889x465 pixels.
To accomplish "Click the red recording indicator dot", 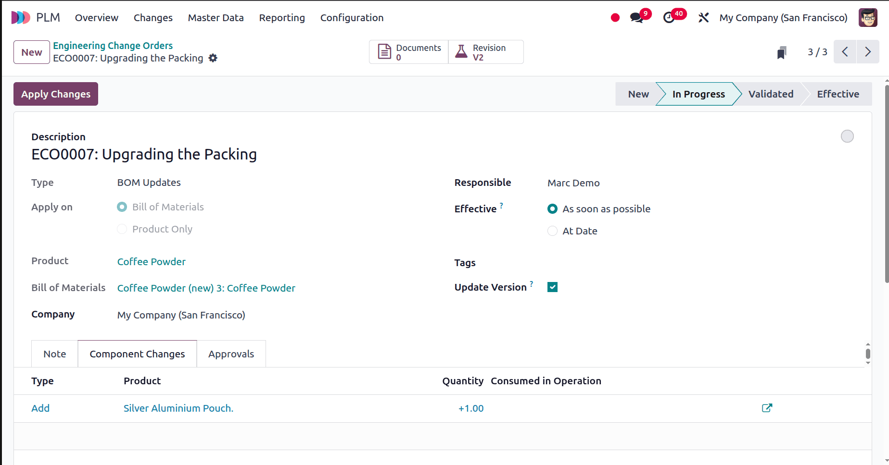I will [615, 18].
